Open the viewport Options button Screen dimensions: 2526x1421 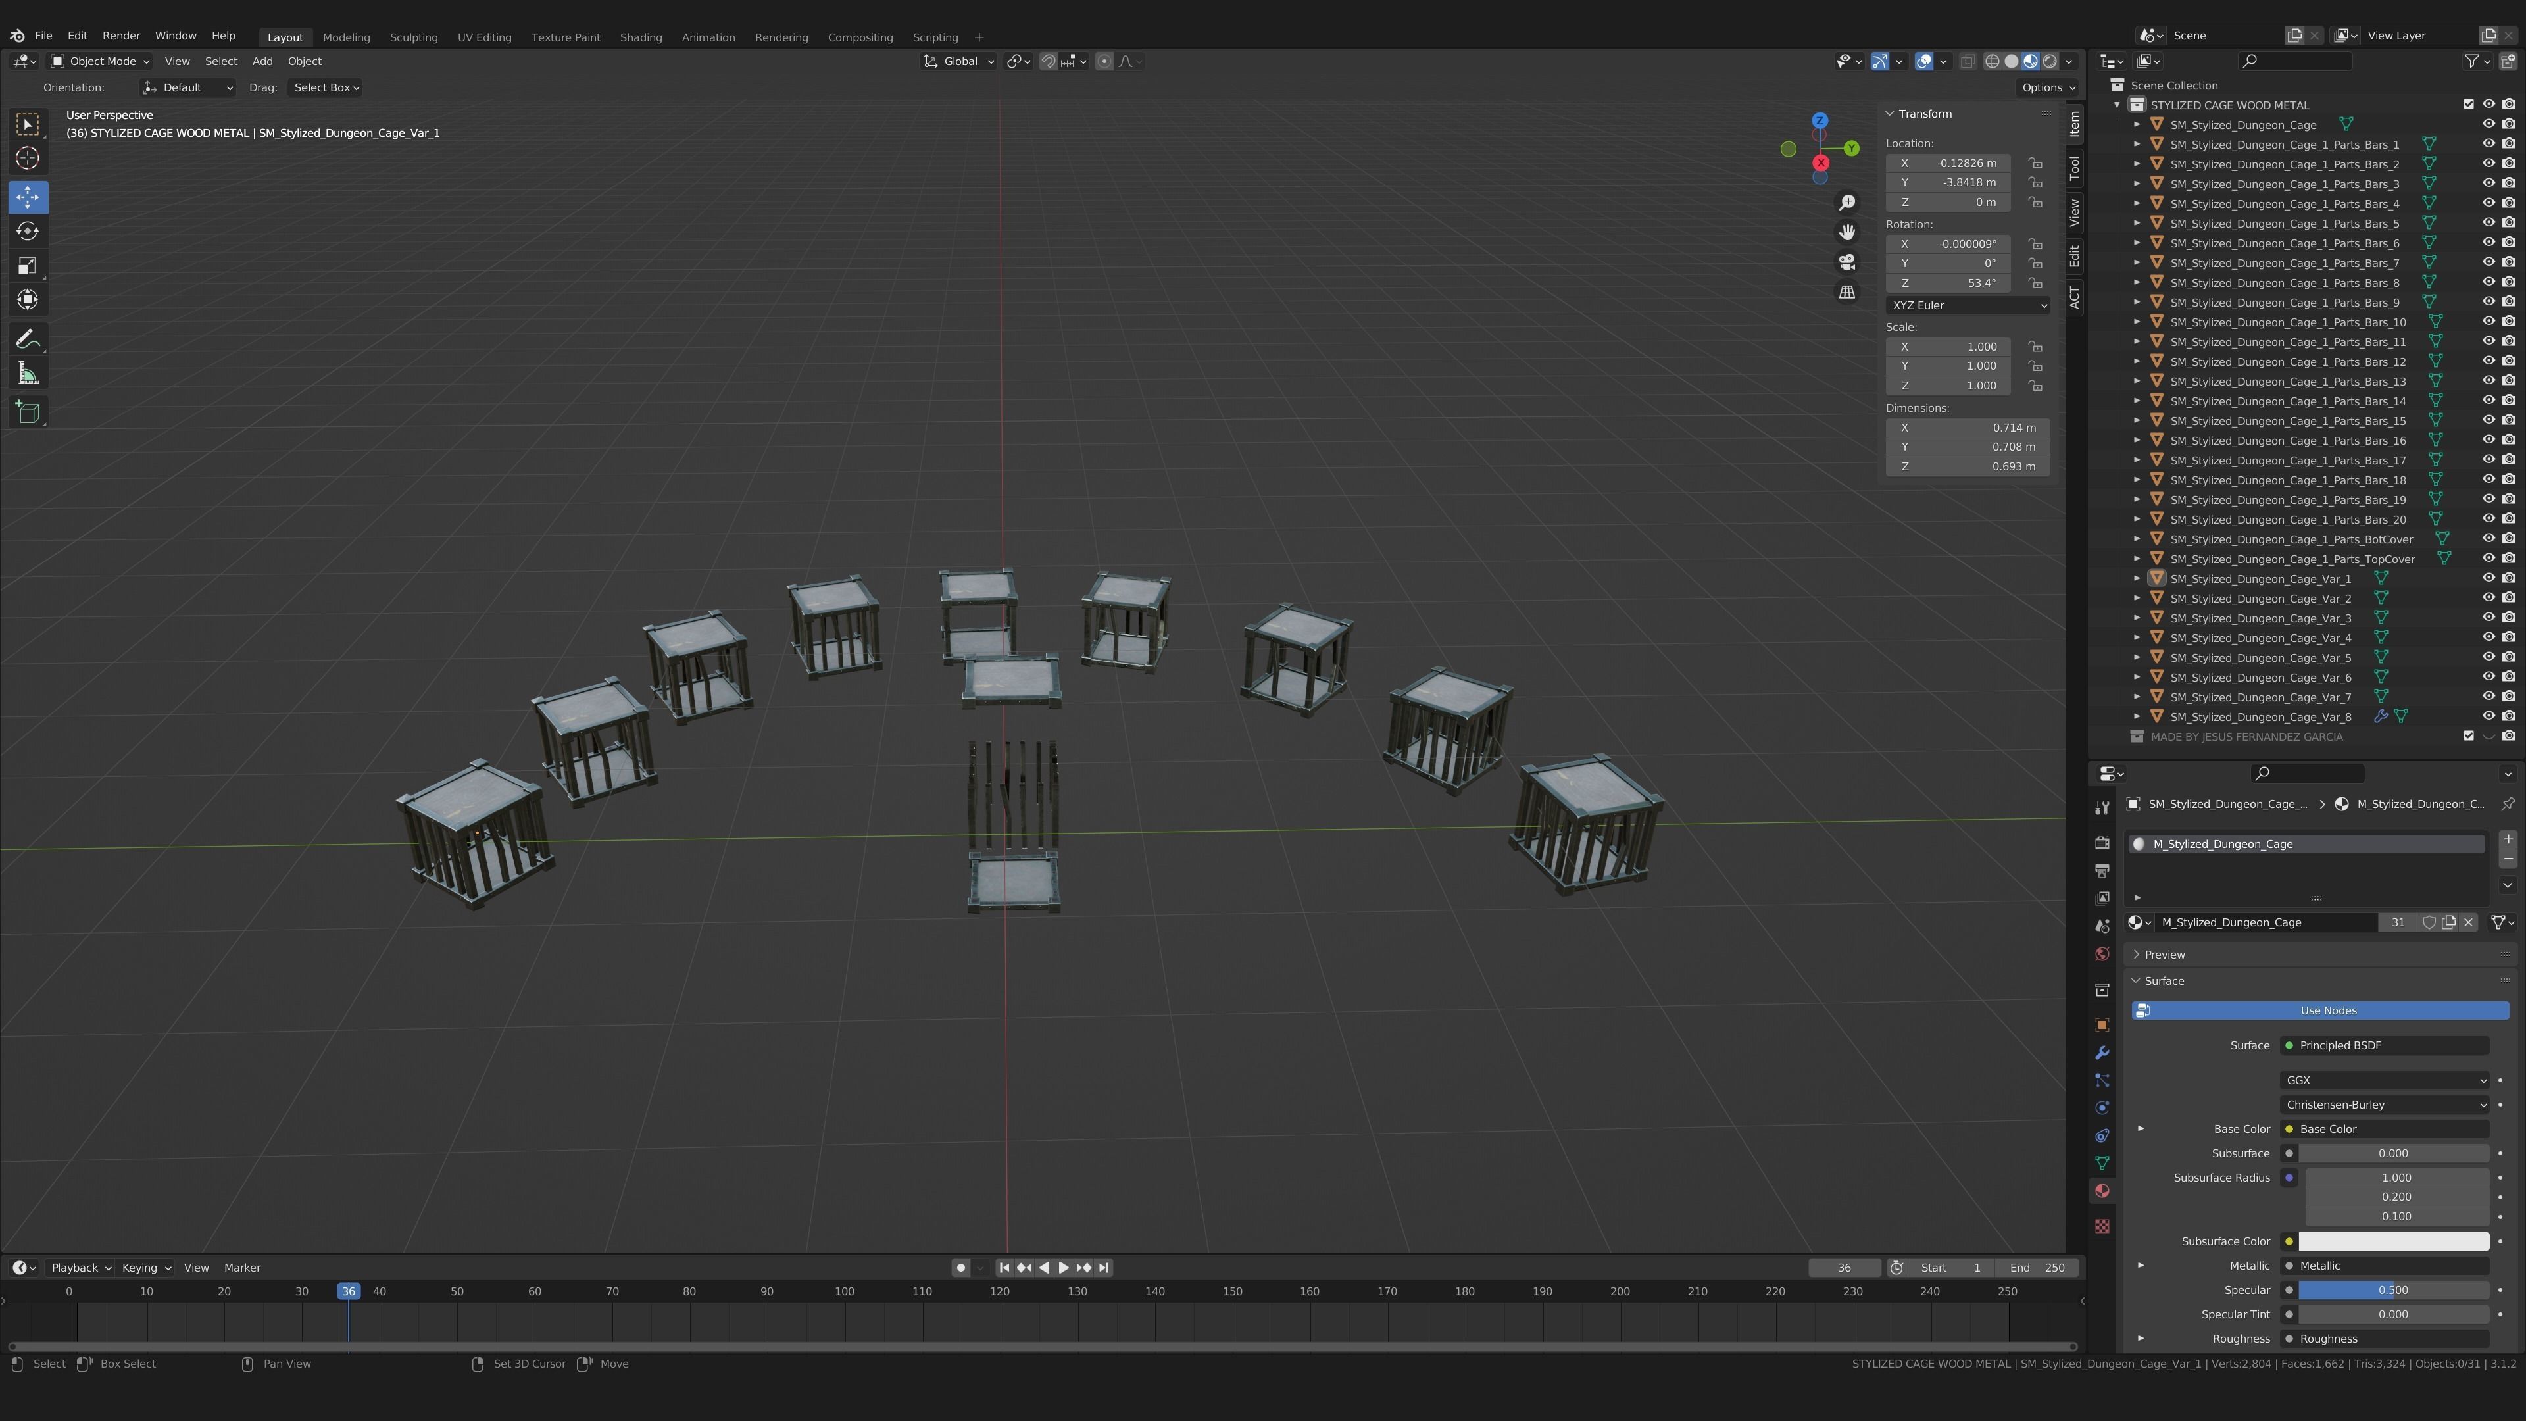click(2048, 87)
